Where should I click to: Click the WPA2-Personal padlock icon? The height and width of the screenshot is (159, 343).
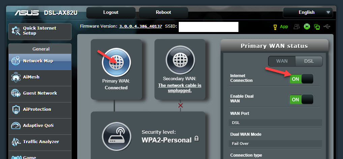197,138
